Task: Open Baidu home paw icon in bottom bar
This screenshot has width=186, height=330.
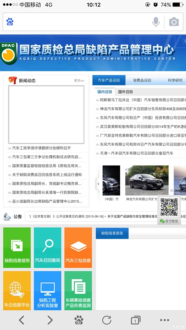Action: [x=79, y=320]
